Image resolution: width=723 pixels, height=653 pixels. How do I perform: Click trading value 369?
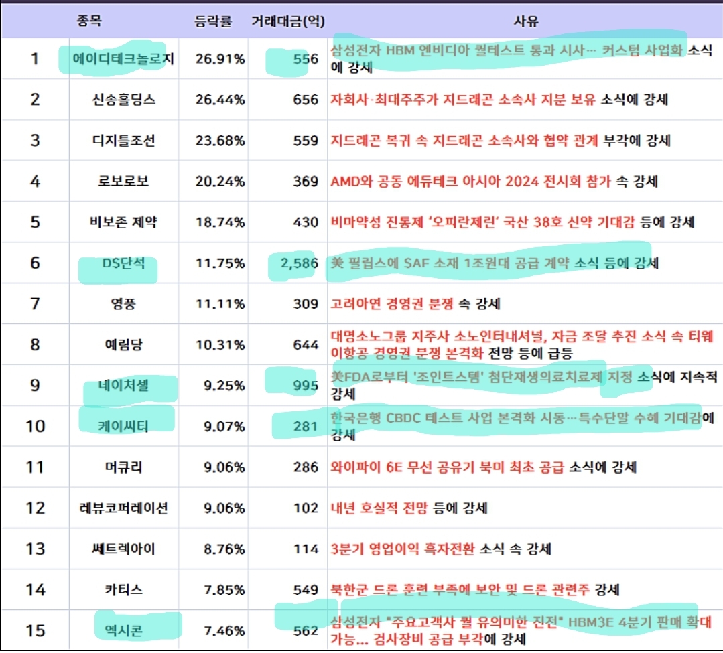pos(306,182)
